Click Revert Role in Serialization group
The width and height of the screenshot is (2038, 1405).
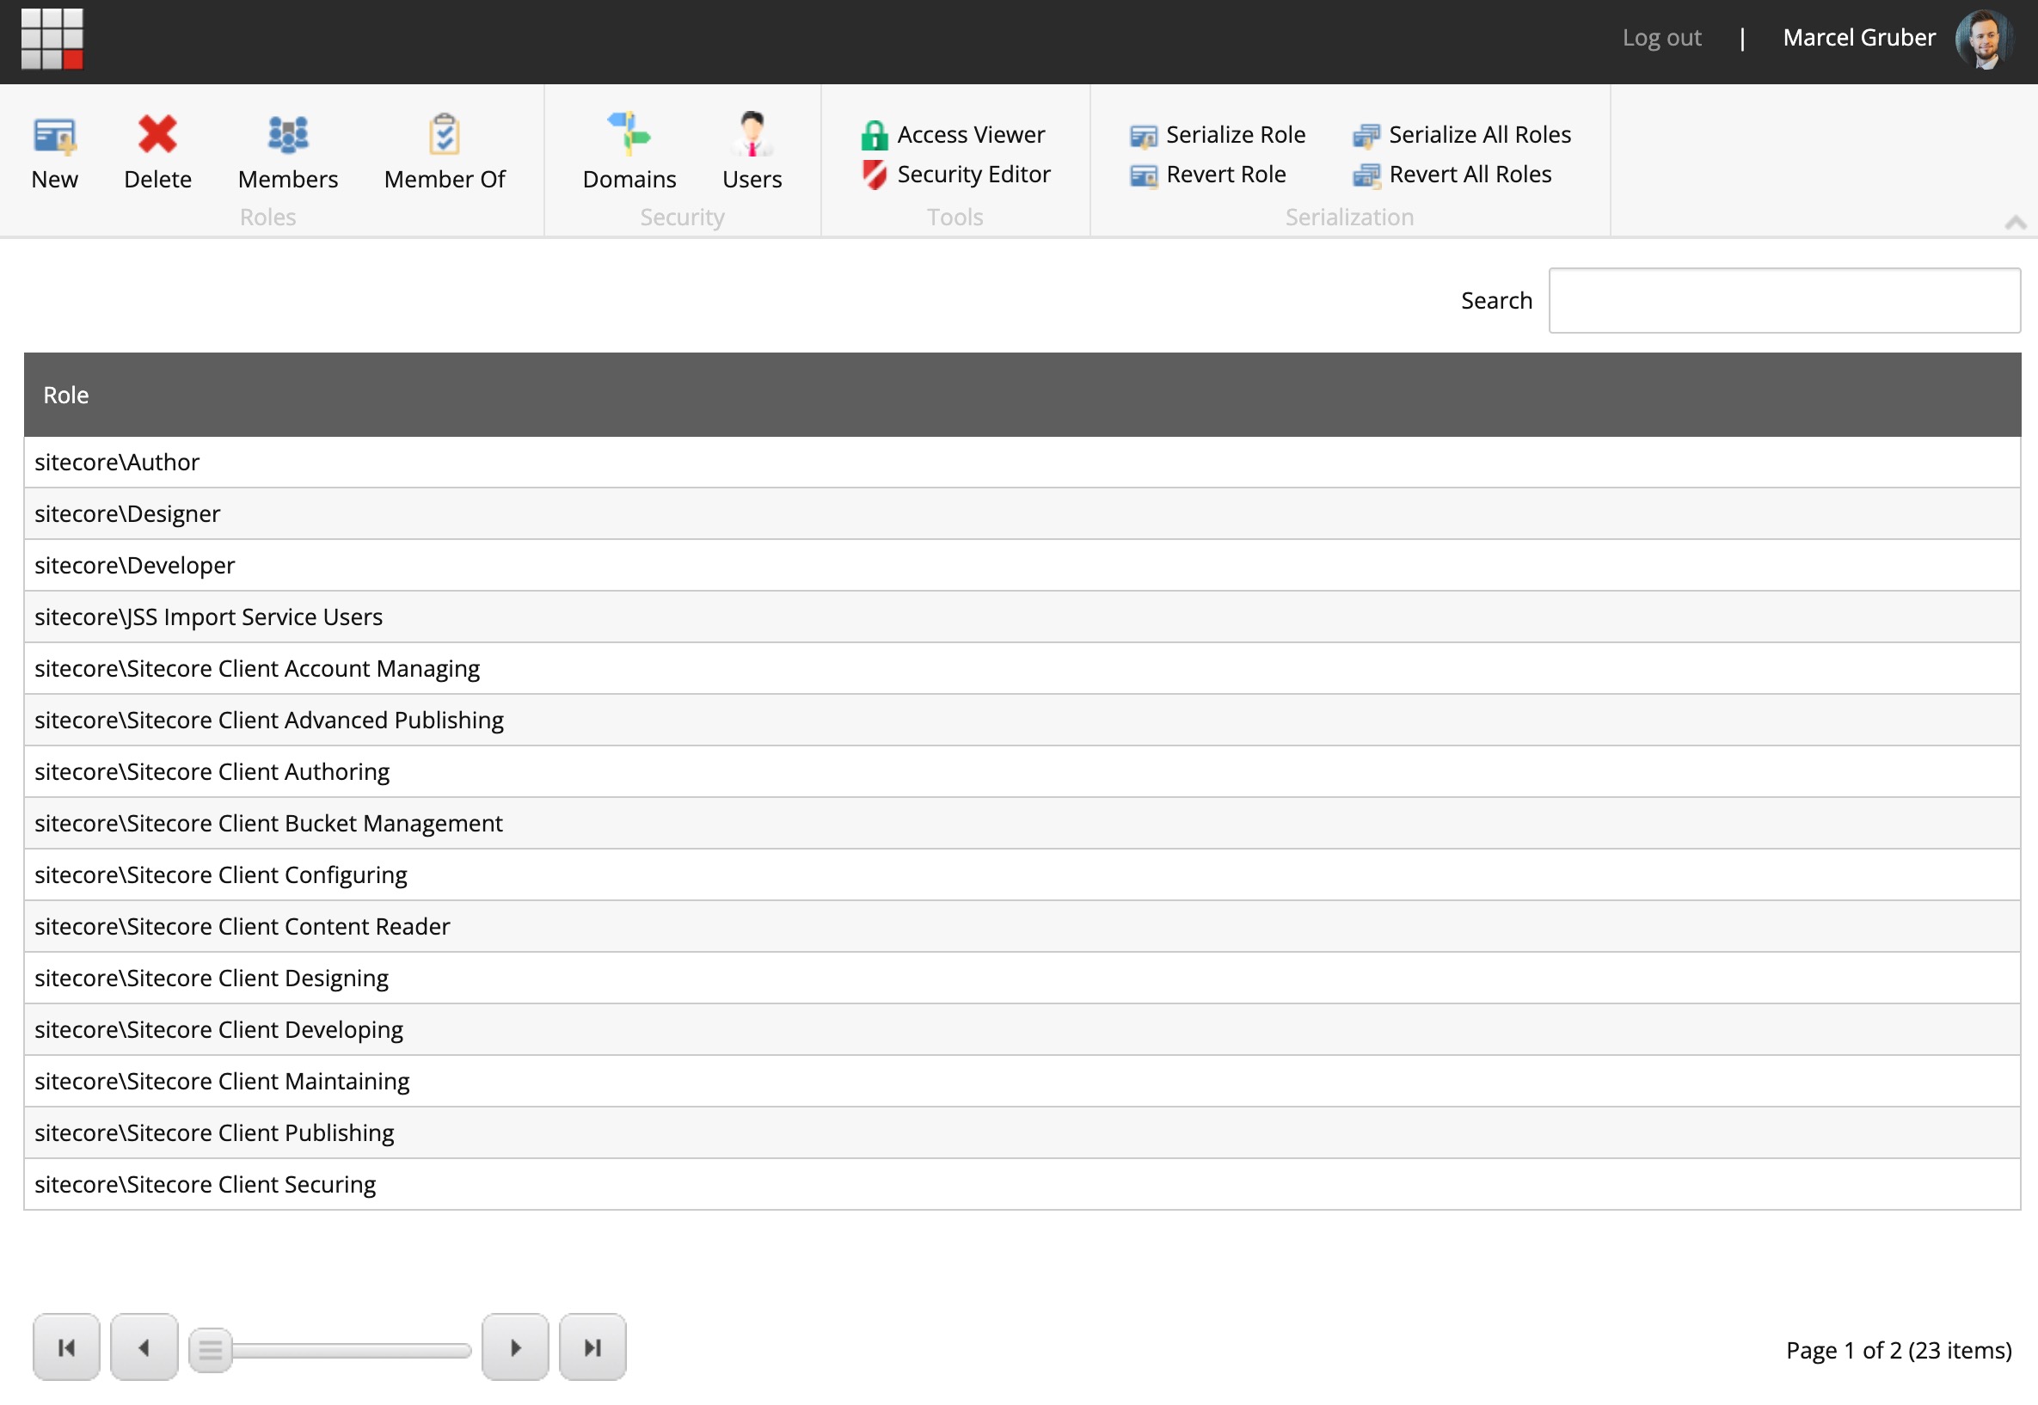point(1208,175)
